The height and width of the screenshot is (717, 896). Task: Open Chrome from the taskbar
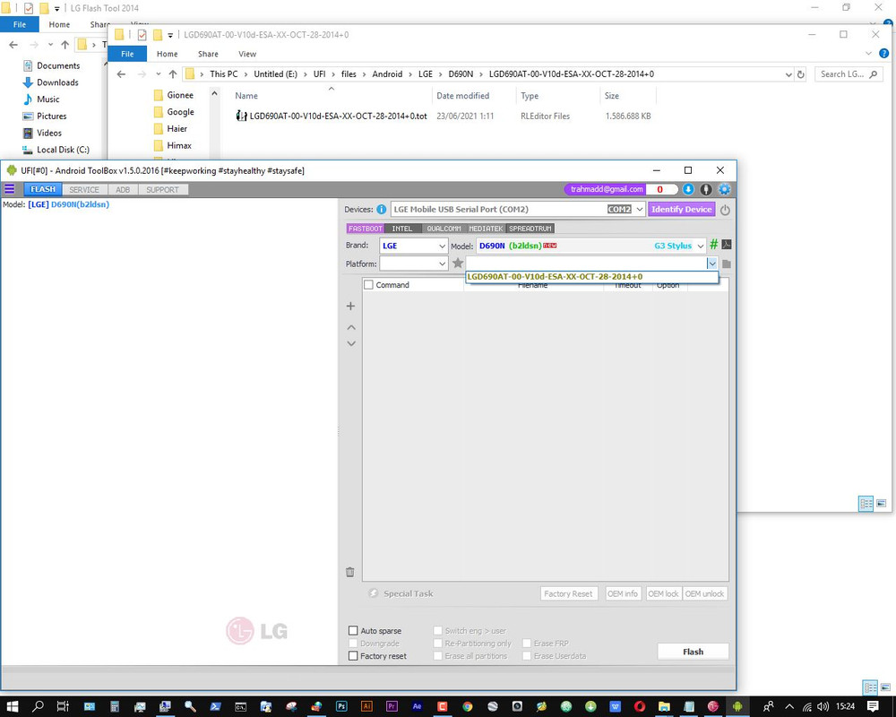(468, 706)
